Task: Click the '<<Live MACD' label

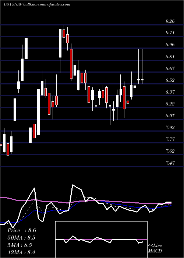Action: [155, 248]
